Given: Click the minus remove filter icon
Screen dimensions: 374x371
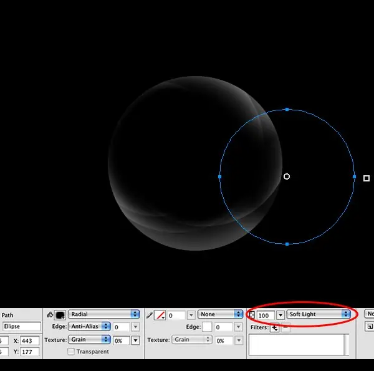Looking at the screenshot, I should tap(285, 327).
